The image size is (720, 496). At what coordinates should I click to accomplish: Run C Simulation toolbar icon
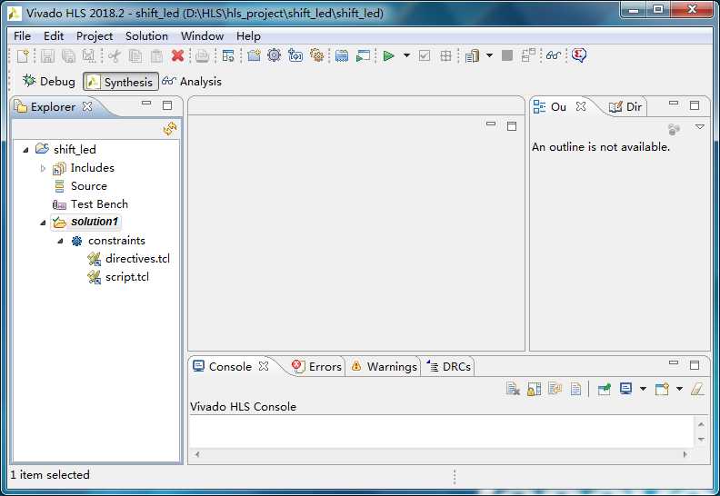[x=364, y=55]
